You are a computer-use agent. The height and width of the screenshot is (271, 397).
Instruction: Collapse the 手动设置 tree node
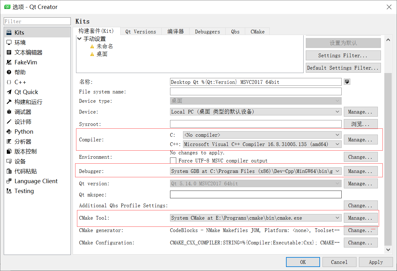[x=79, y=39]
